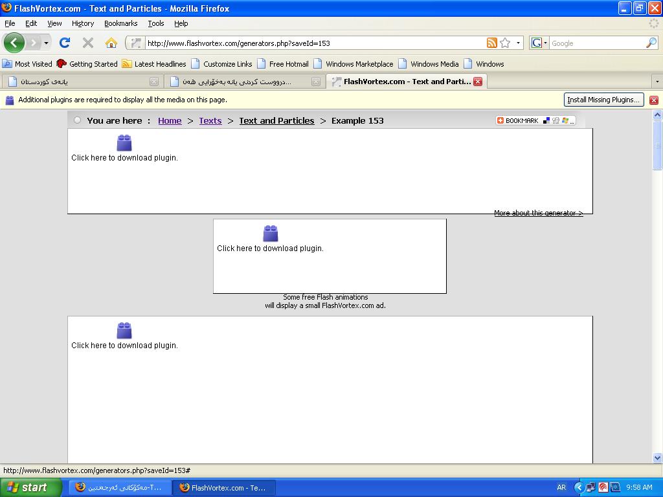Click the AR language indicator in taskbar
The image size is (663, 497).
(561, 487)
